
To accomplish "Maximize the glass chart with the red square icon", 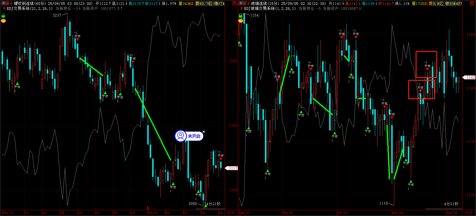I will pos(472,3).
